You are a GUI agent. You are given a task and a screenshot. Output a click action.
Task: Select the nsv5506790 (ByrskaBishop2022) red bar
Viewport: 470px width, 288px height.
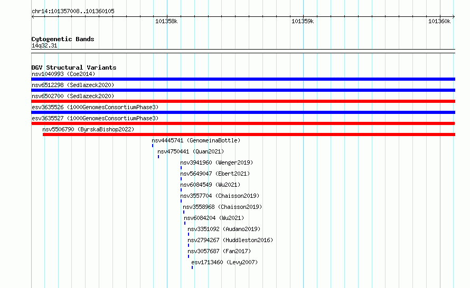point(249,135)
